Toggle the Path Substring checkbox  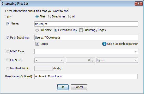point(8,37)
